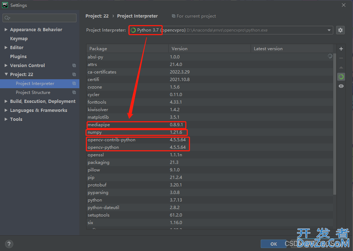Click the magnifier icon in the settings search
Screen dimensions: 353x251
[7, 18]
